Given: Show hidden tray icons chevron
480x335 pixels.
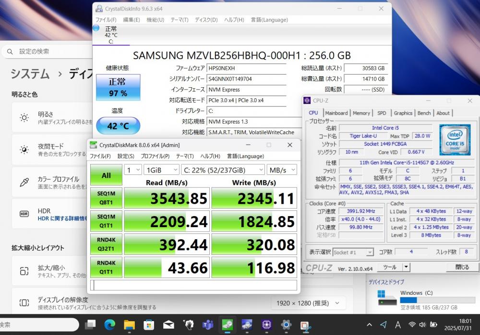Looking at the screenshot, I should (x=370, y=324).
